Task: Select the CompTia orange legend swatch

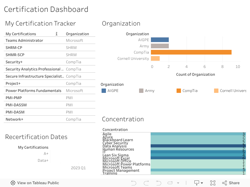Action: click(179, 91)
